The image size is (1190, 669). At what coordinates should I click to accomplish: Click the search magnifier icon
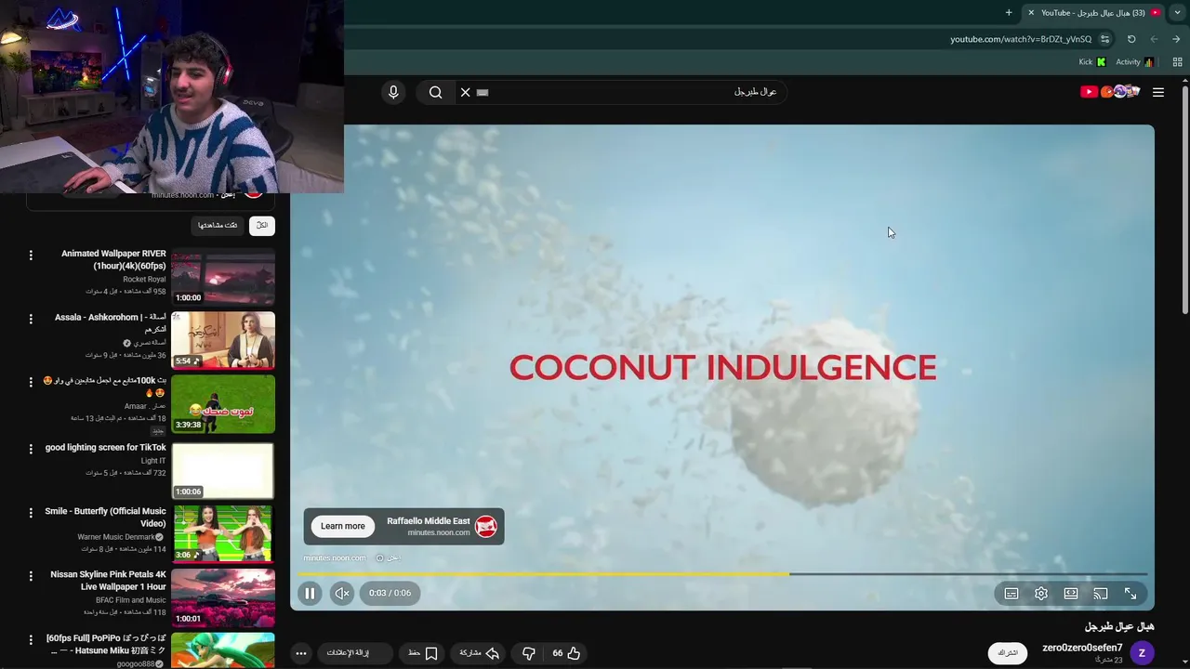(435, 92)
